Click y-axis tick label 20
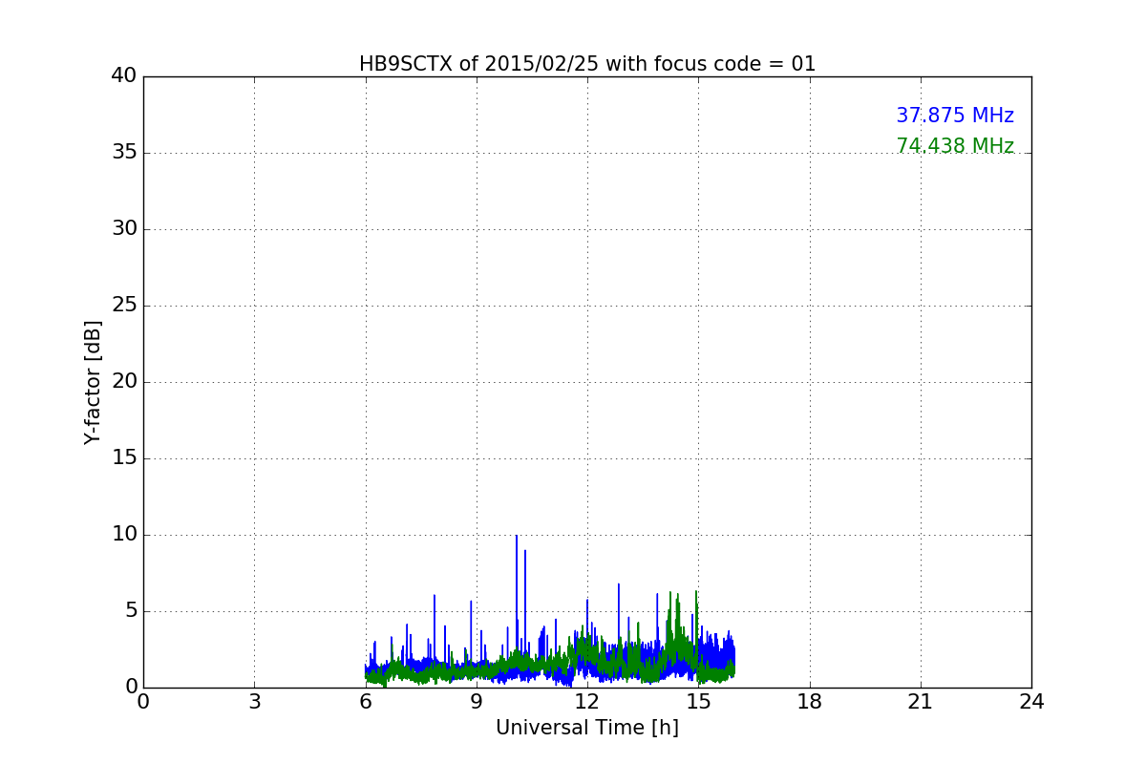The image size is (1146, 764). [x=124, y=382]
